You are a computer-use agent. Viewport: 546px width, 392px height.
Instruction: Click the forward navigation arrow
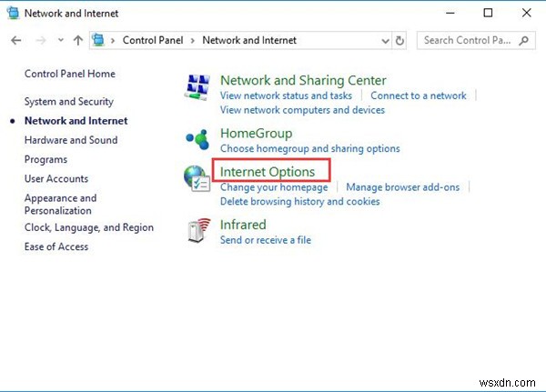click(x=41, y=40)
